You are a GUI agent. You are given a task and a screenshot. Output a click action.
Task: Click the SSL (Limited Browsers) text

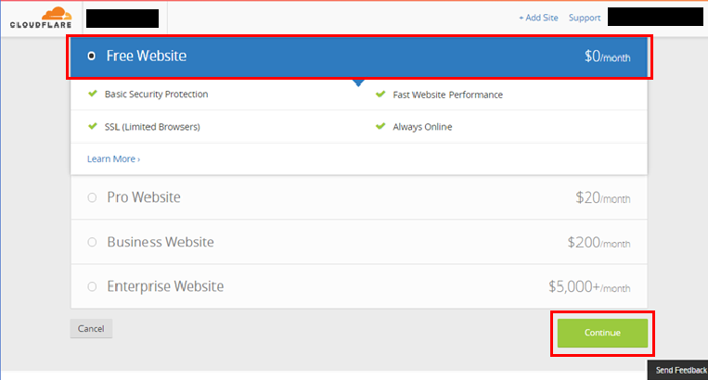coord(152,127)
